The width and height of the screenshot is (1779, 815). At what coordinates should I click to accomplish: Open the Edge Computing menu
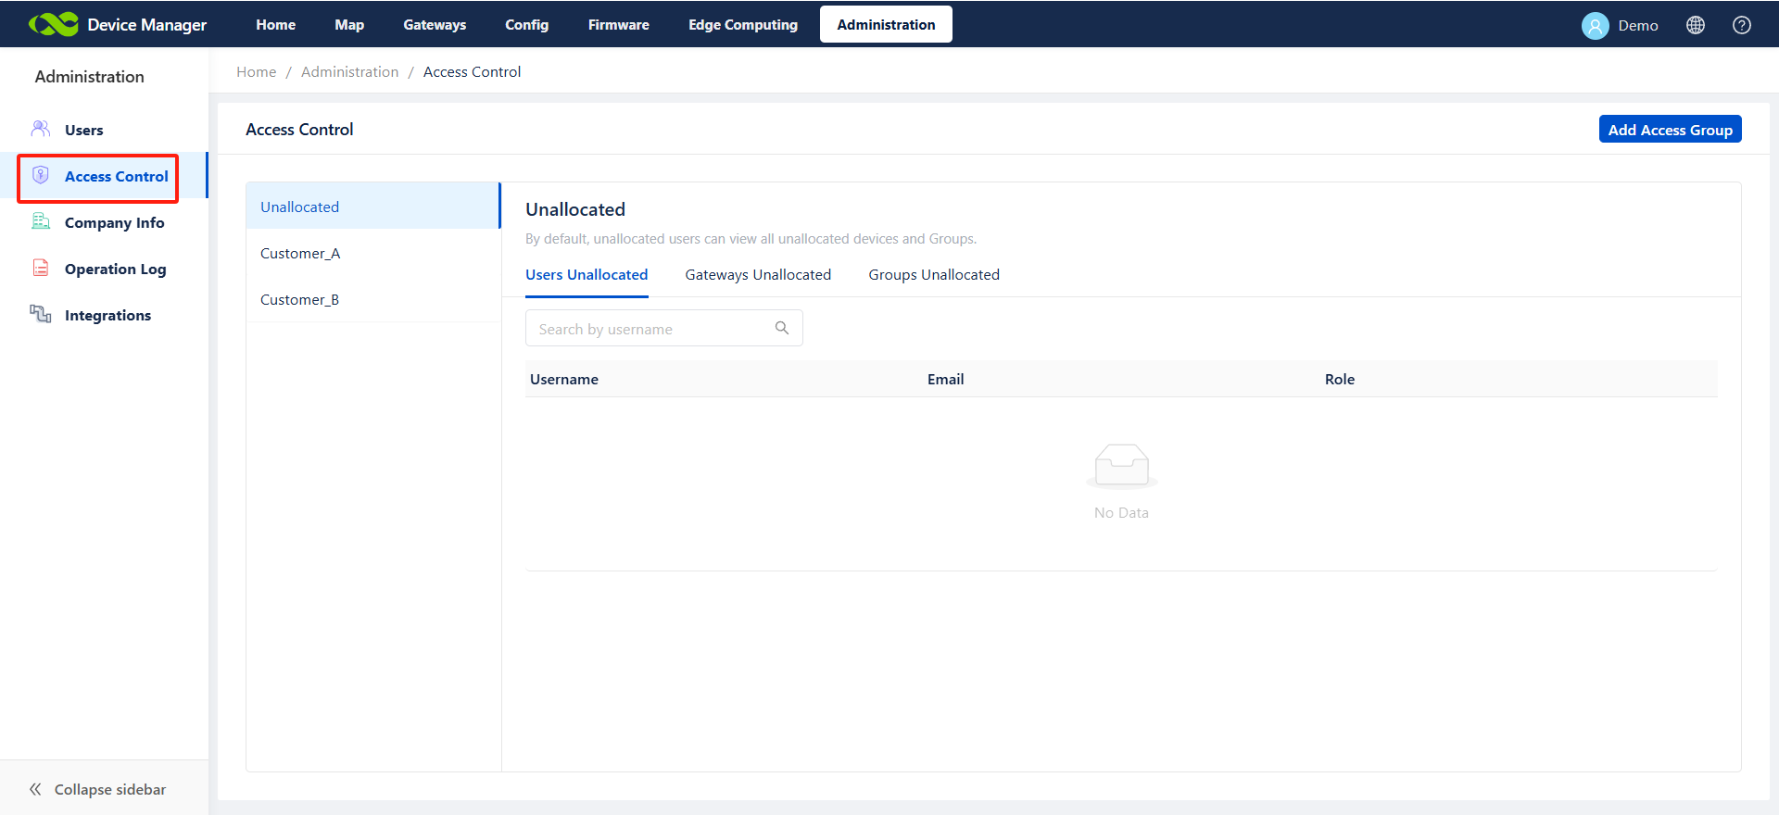click(742, 25)
